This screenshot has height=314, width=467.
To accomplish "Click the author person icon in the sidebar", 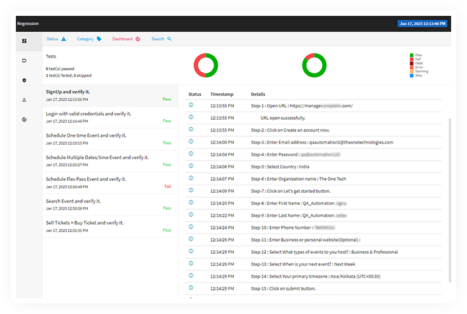I will (x=24, y=100).
